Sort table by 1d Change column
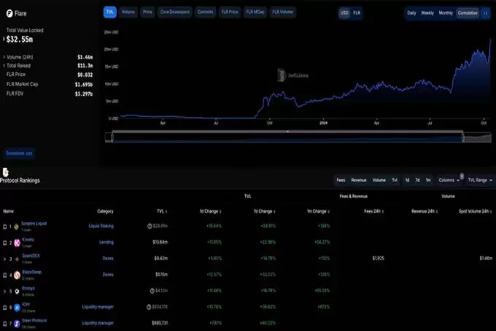 210,211
